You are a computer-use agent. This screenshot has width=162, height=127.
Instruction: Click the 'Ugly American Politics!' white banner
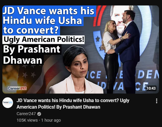click(44, 39)
